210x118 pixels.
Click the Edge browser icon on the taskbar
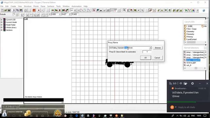[x=77, y=116]
